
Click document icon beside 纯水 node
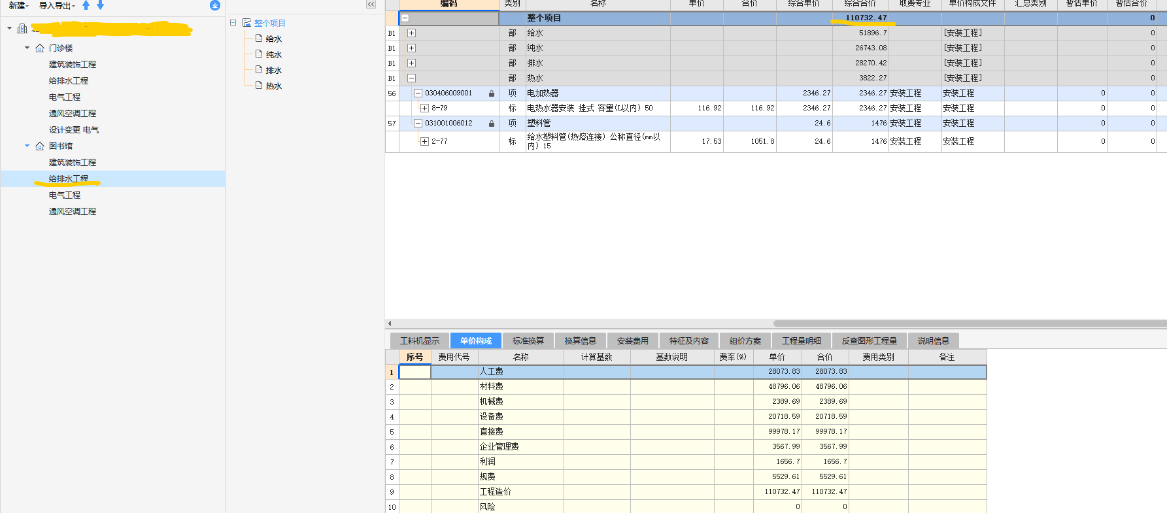pos(259,54)
